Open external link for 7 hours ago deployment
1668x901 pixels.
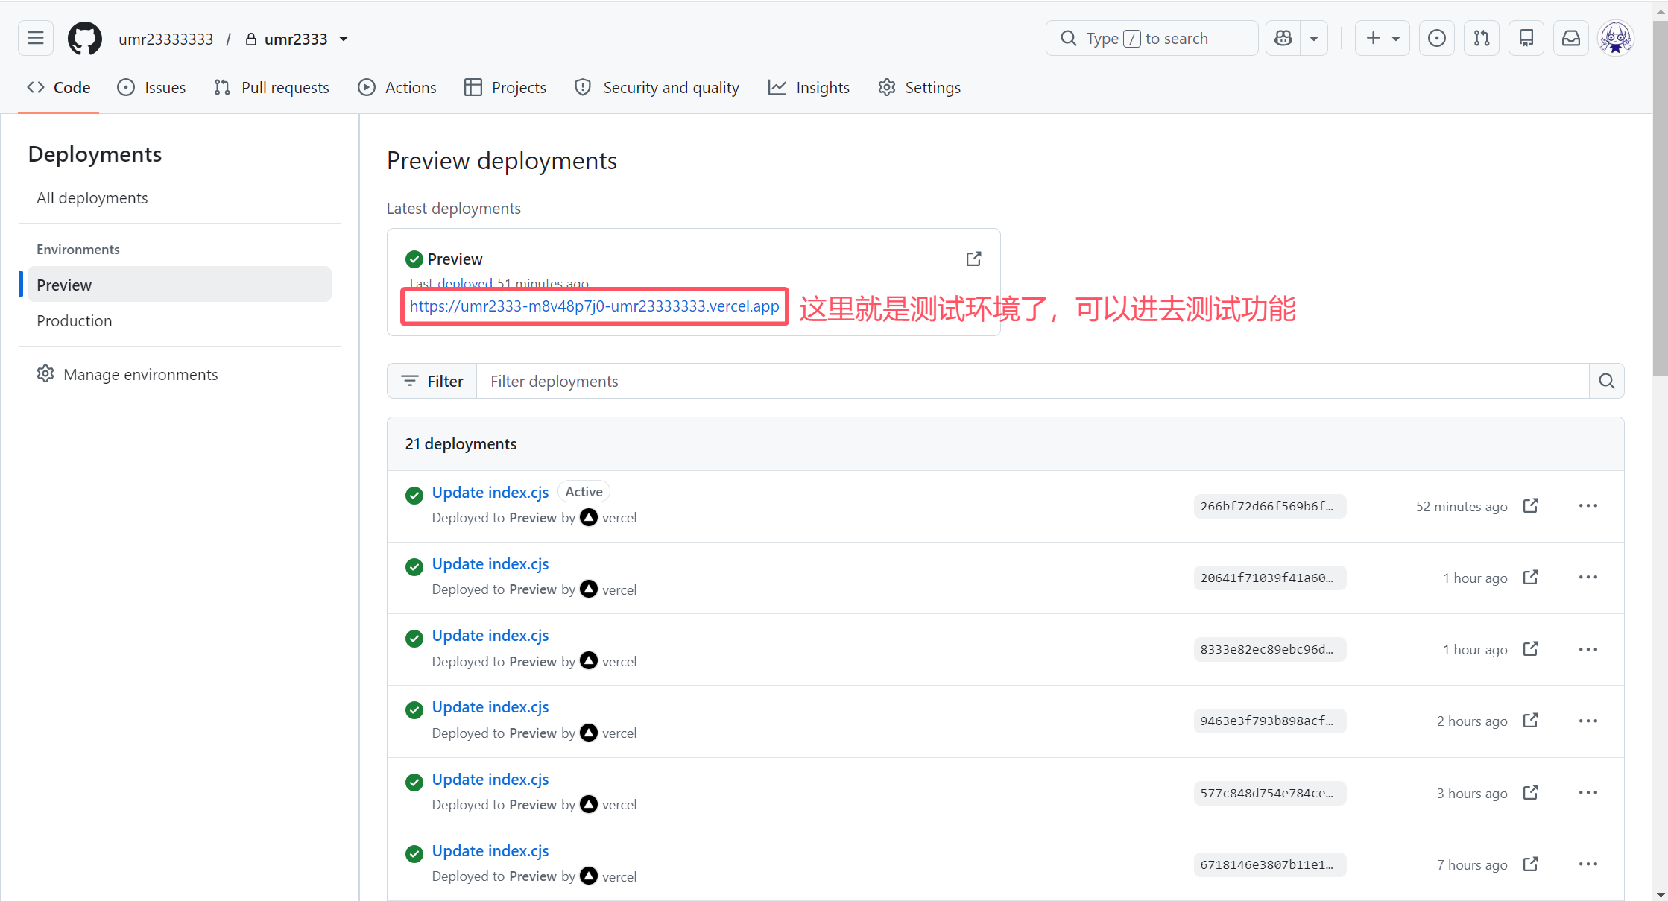coord(1530,864)
